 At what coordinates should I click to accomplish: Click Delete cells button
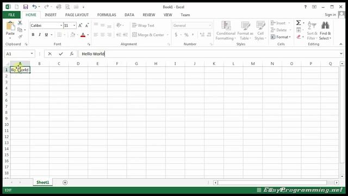point(281,30)
